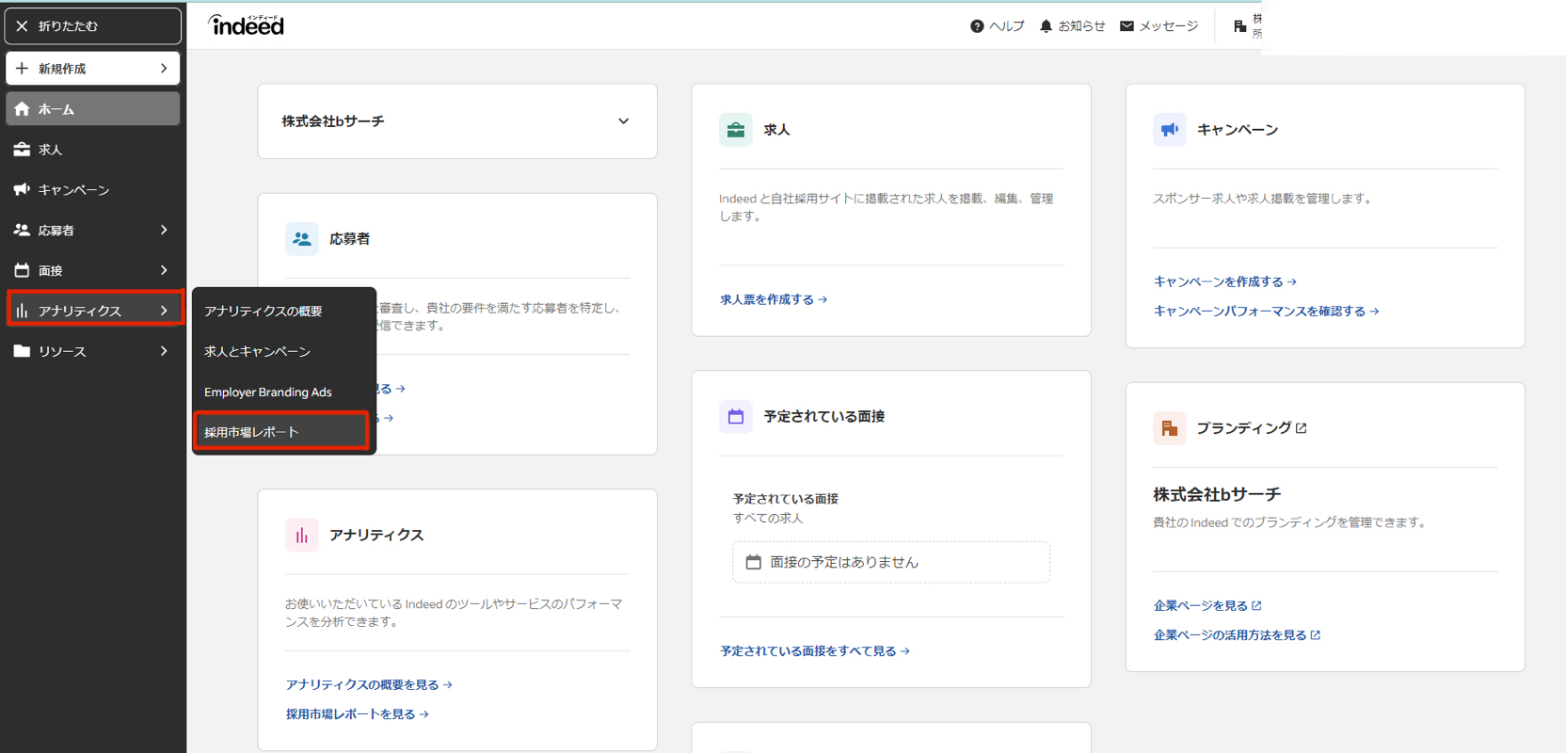Expand the リソース sidebar chevron
Viewport: 1566px width, 753px height.
(x=164, y=351)
